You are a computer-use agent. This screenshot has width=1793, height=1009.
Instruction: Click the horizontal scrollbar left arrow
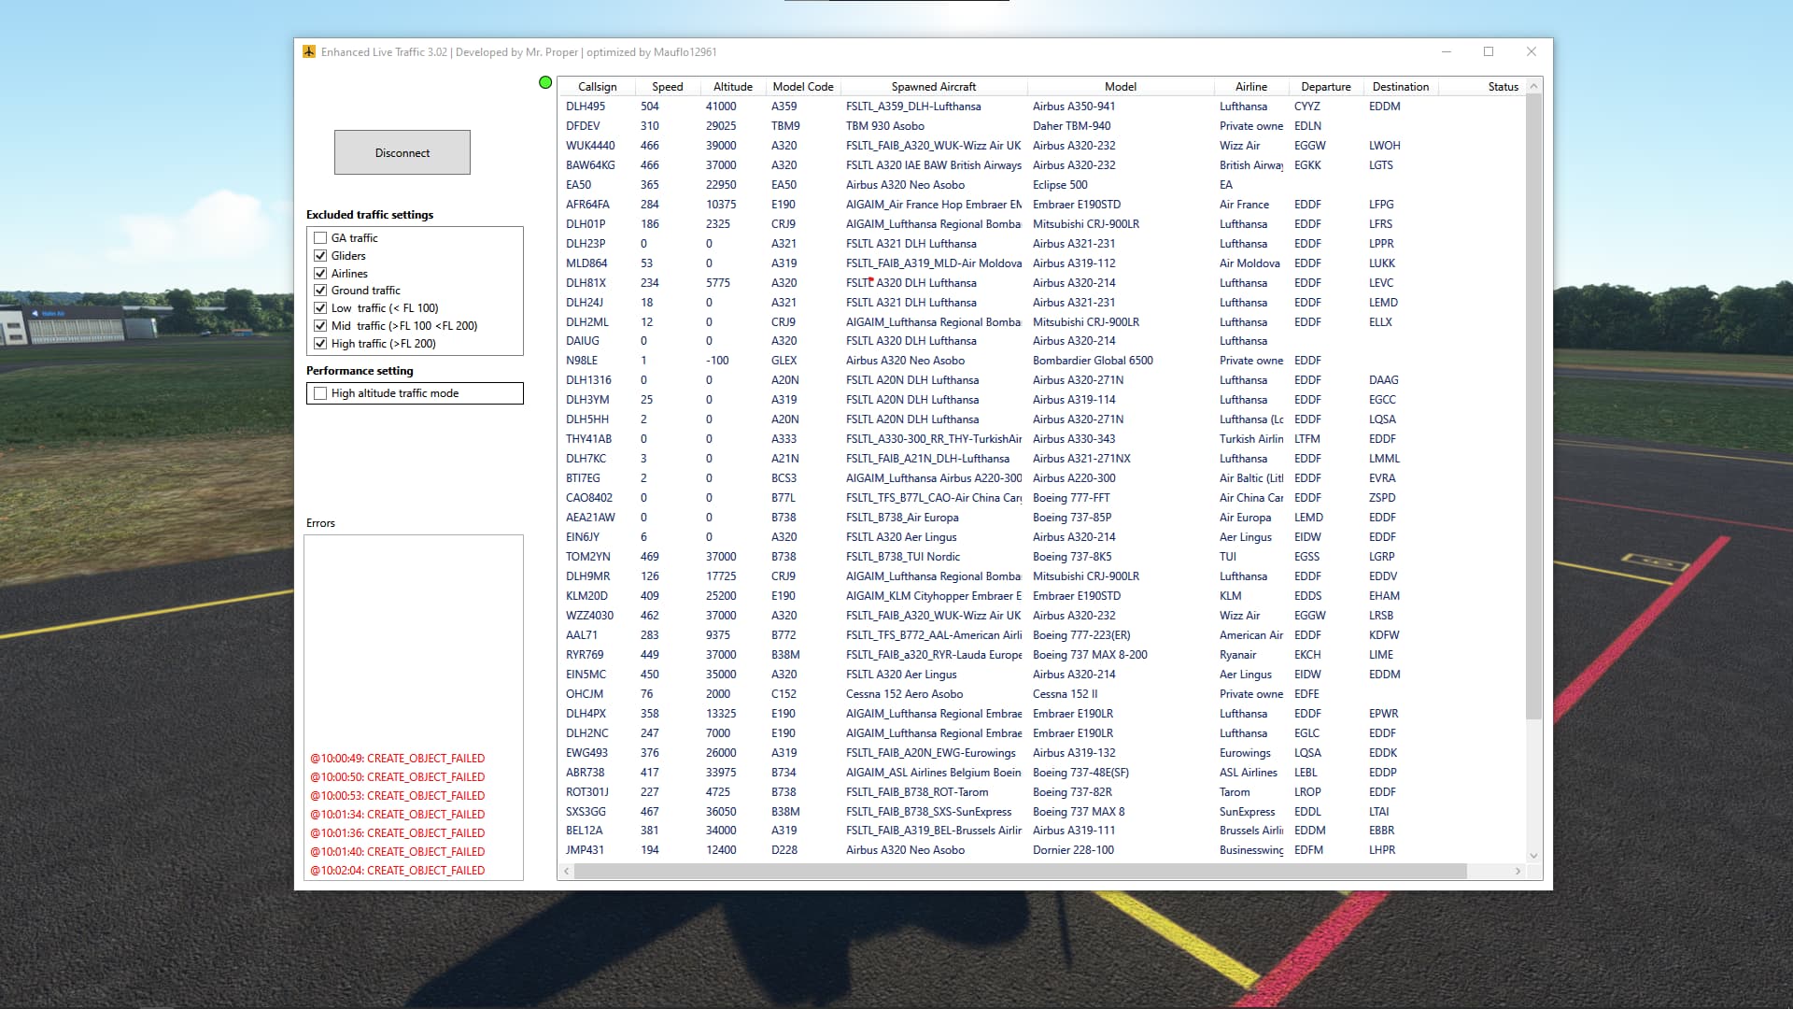pos(566,871)
